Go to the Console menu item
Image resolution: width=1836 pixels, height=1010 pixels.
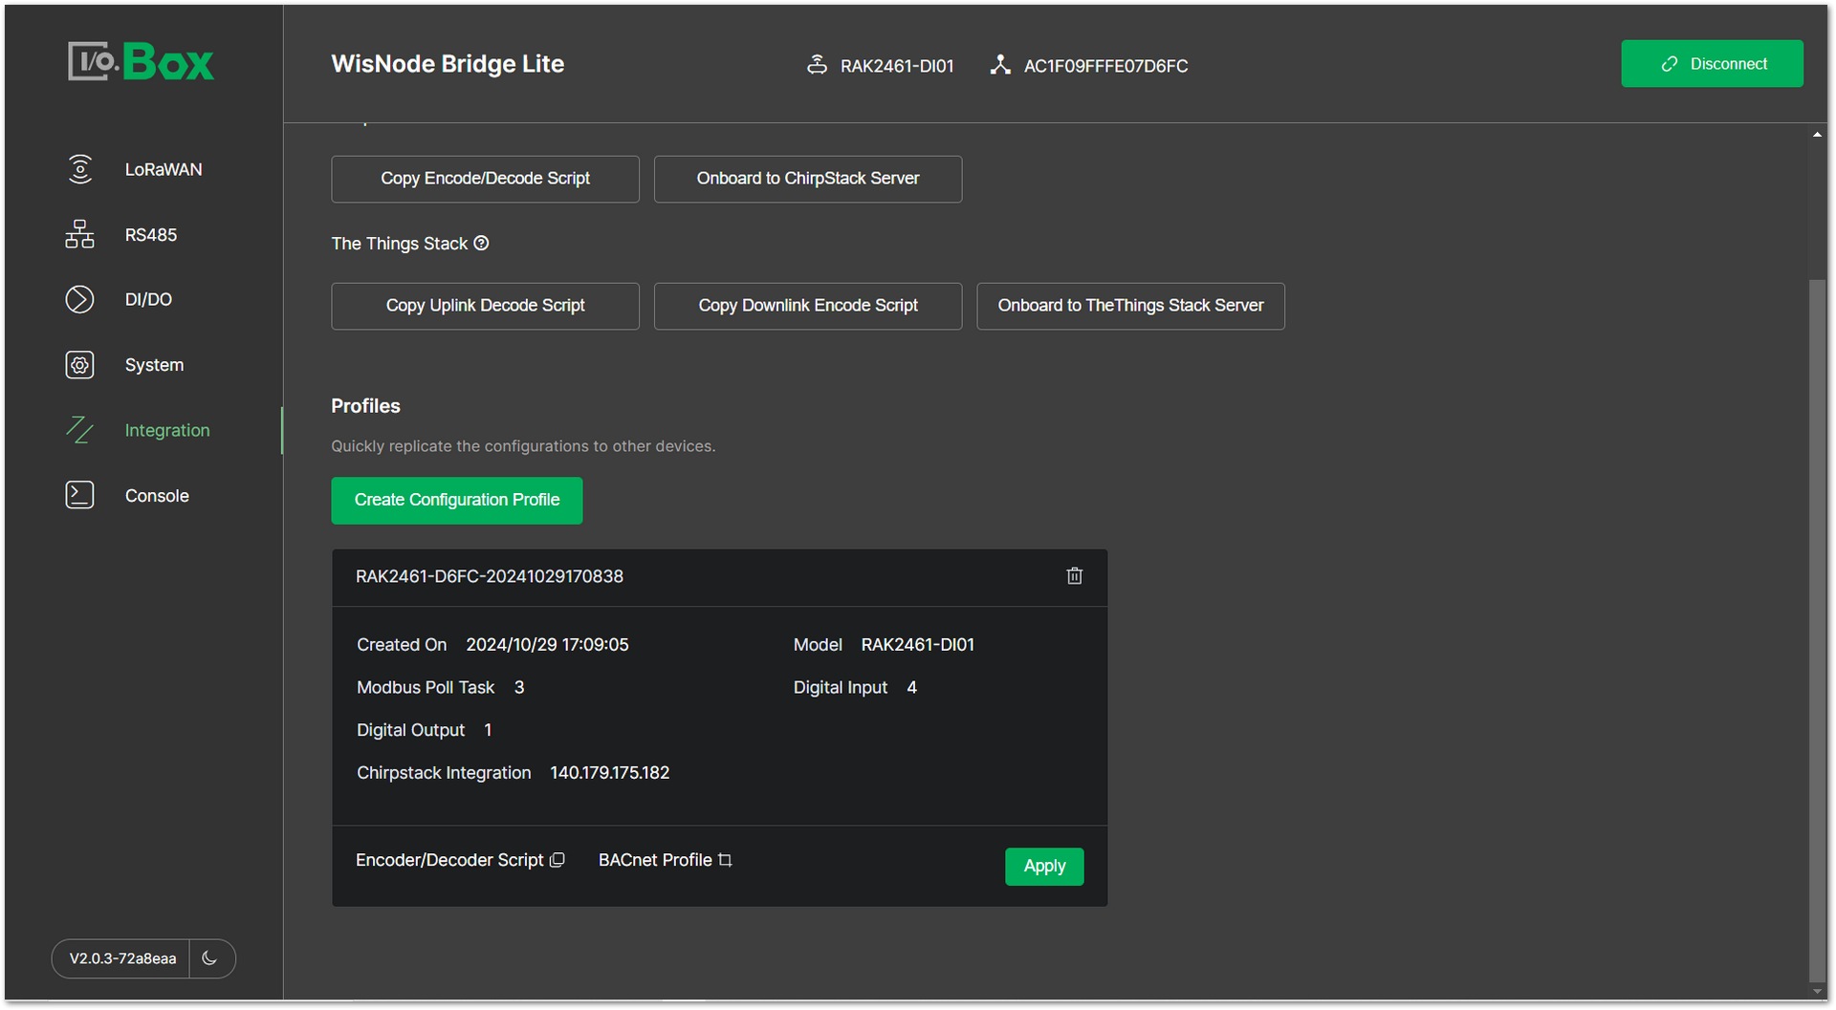coord(157,496)
